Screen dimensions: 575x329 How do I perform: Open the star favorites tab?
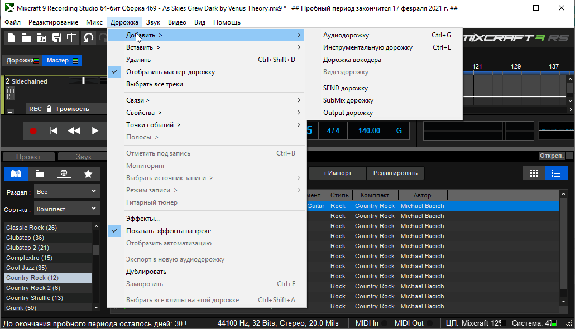(x=88, y=173)
